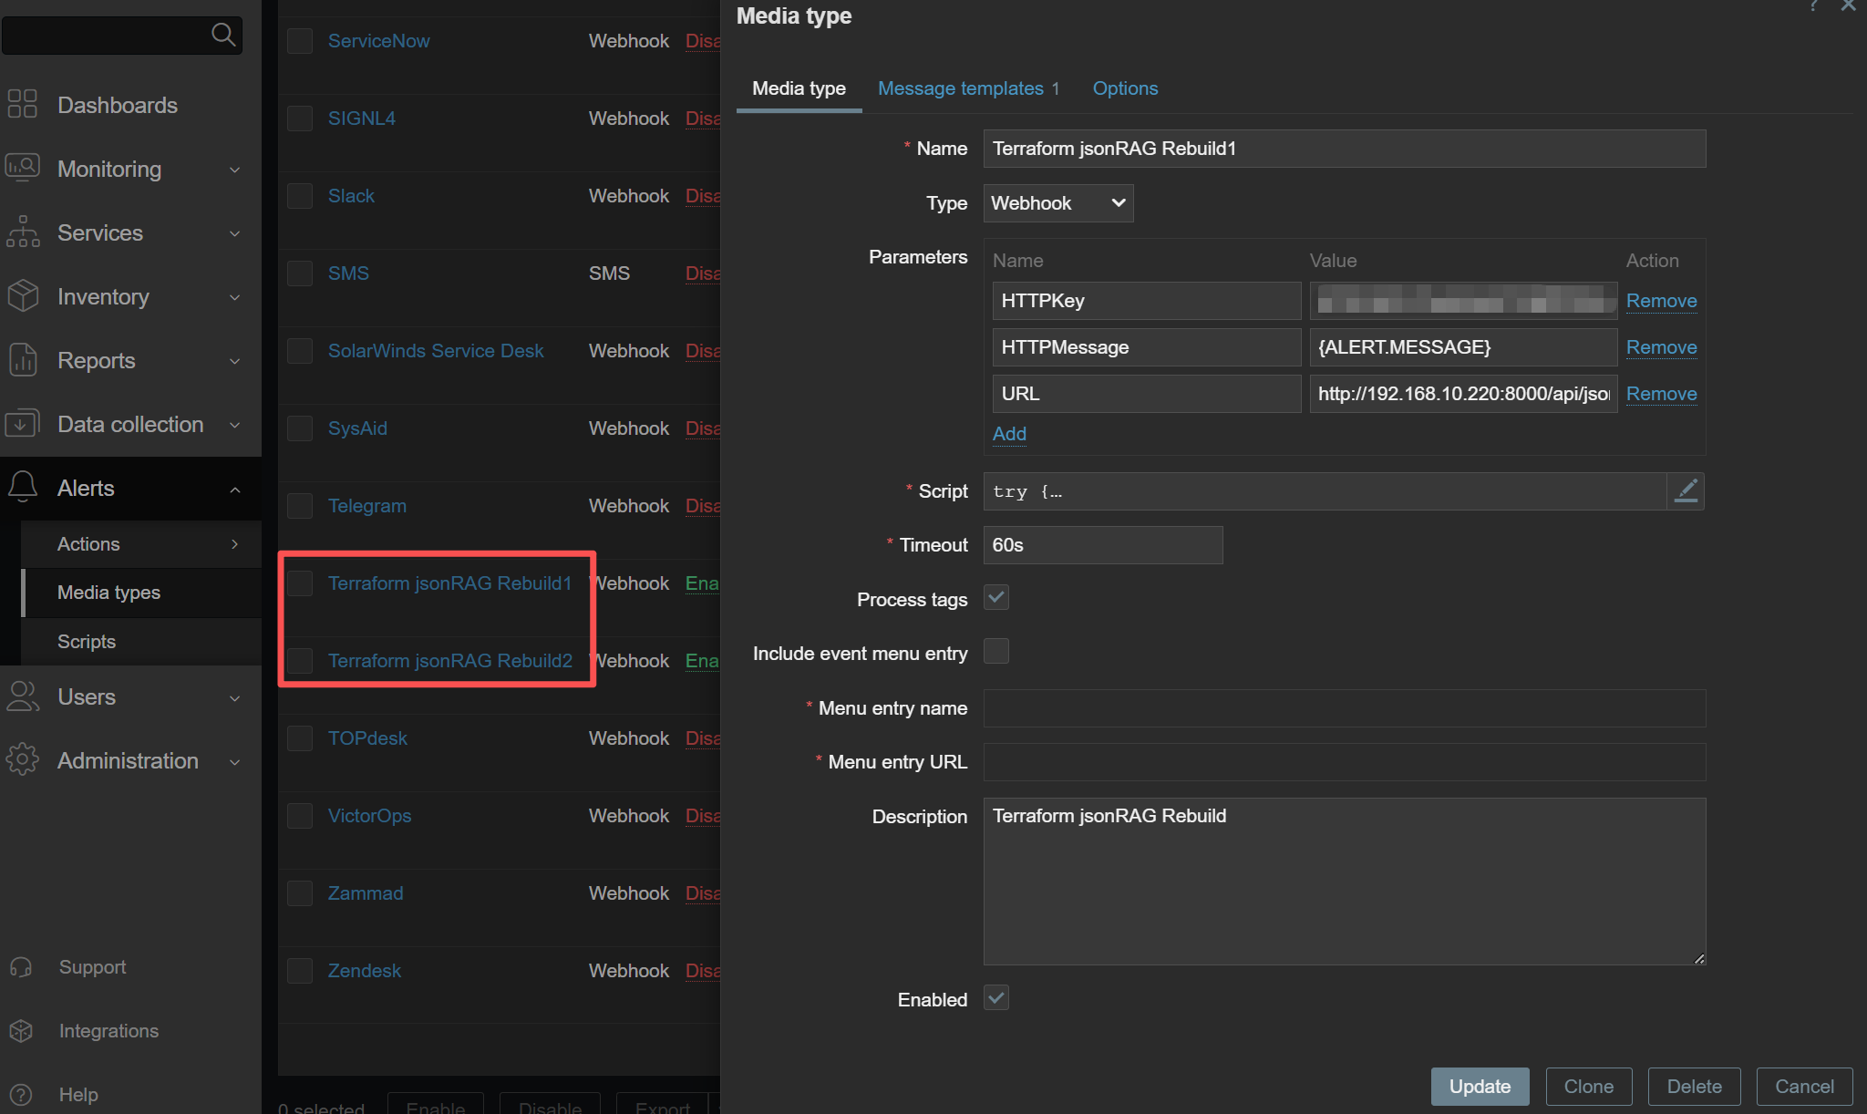The width and height of the screenshot is (1867, 1114).
Task: Select the Telegram row checkbox
Action: (x=300, y=506)
